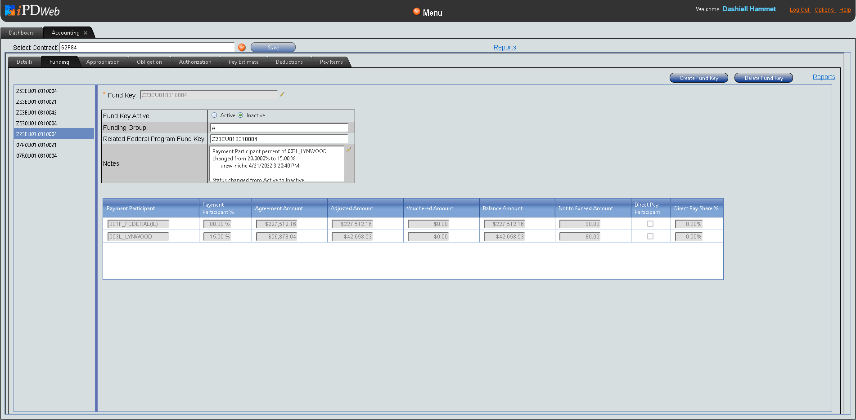
Task: Select fund key 07P0U01 0310021 in list
Action: click(36, 145)
